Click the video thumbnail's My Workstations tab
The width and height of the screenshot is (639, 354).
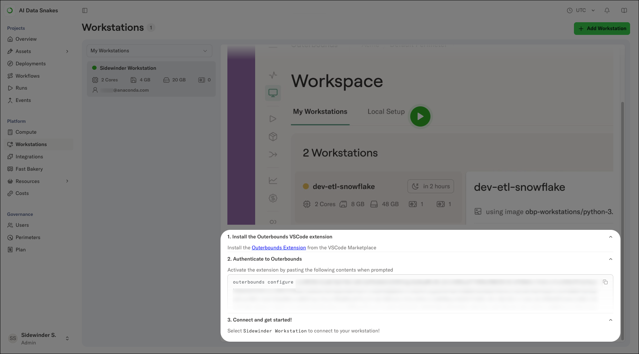pyautogui.click(x=320, y=112)
